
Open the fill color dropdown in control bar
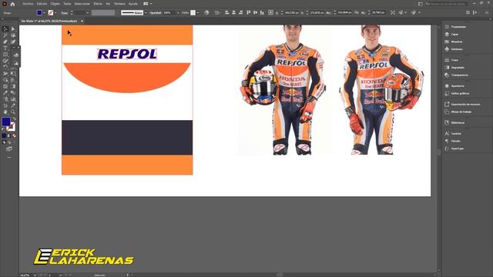[44, 12]
